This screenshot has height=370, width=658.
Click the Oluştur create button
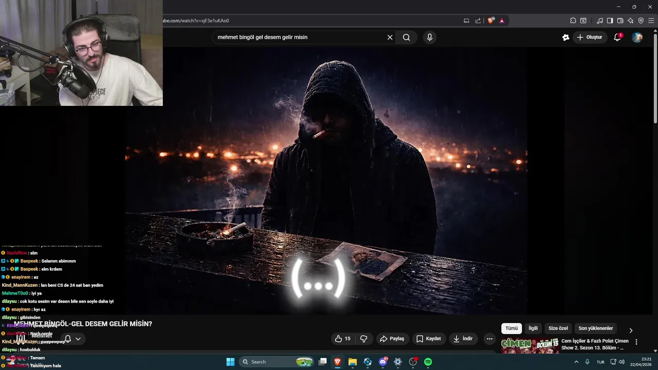click(x=589, y=37)
